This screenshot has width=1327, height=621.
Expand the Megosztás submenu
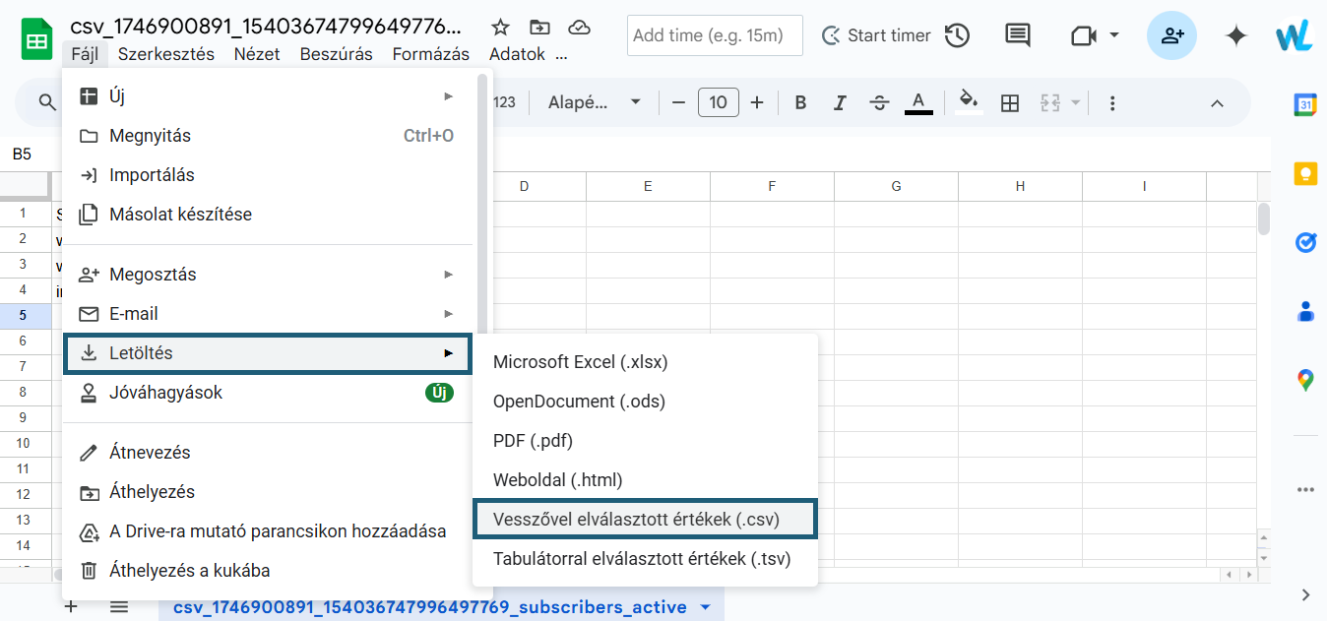[266, 275]
